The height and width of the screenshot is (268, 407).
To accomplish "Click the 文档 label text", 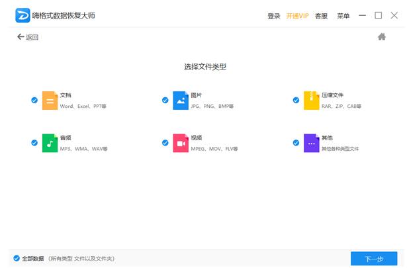I will (x=66, y=95).
